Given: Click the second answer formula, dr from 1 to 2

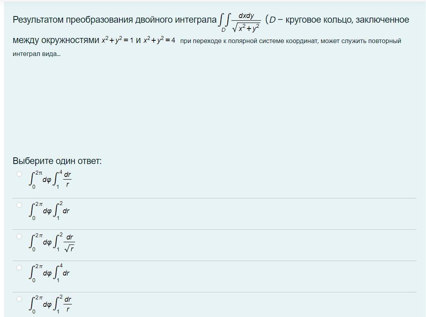Looking at the screenshot, I should (49, 211).
